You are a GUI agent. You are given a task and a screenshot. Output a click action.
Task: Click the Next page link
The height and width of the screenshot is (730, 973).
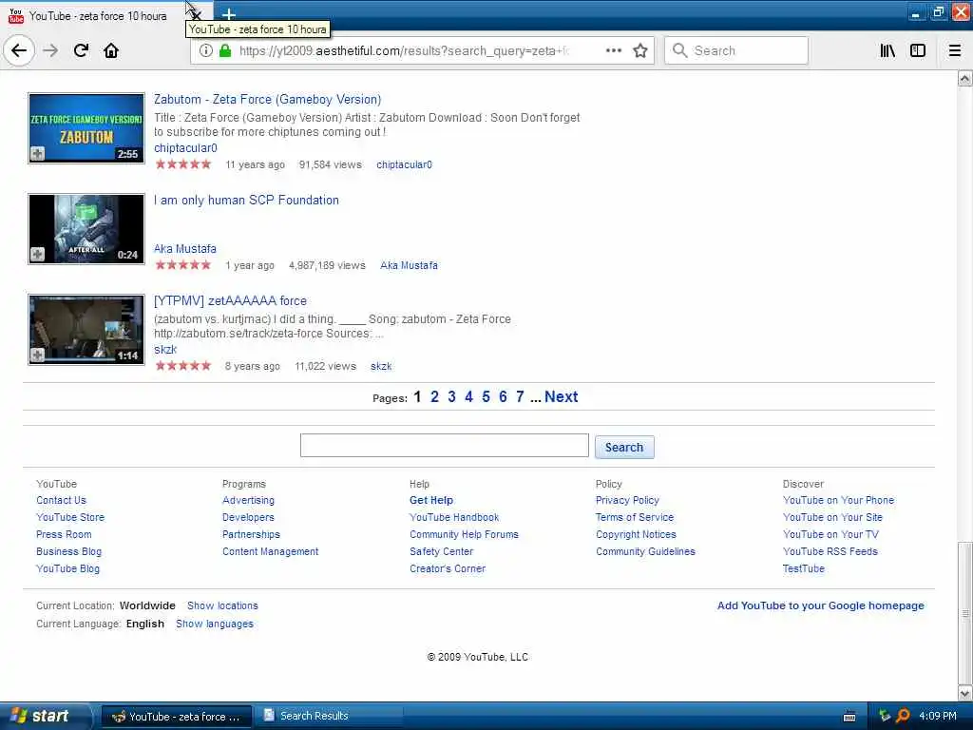561,396
